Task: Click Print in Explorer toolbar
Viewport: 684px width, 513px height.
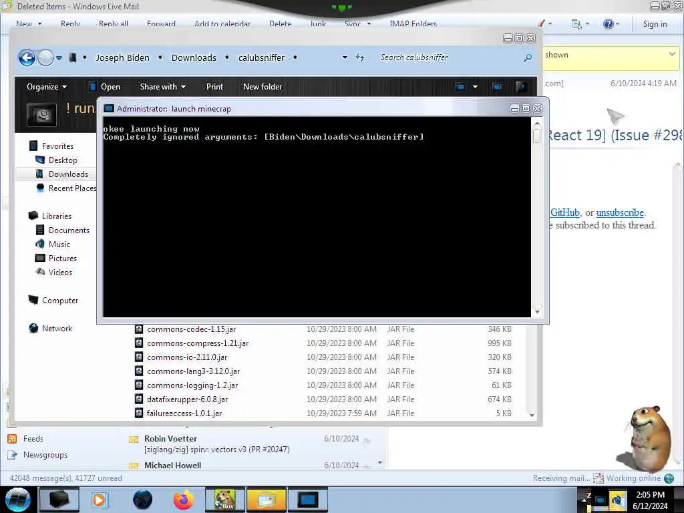Action: (214, 86)
